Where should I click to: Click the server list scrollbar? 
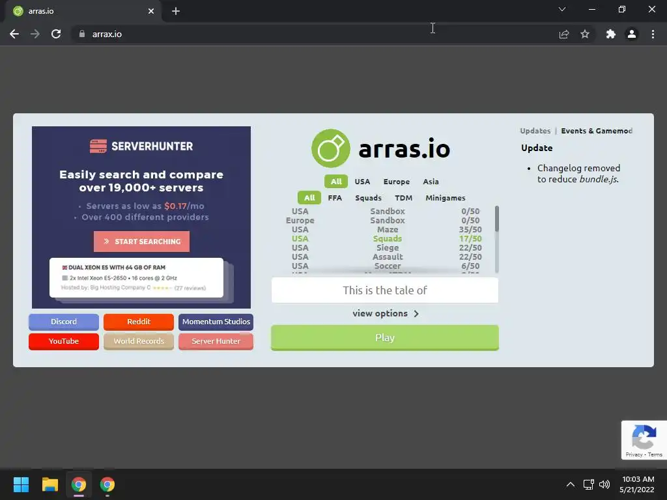tap(496, 219)
